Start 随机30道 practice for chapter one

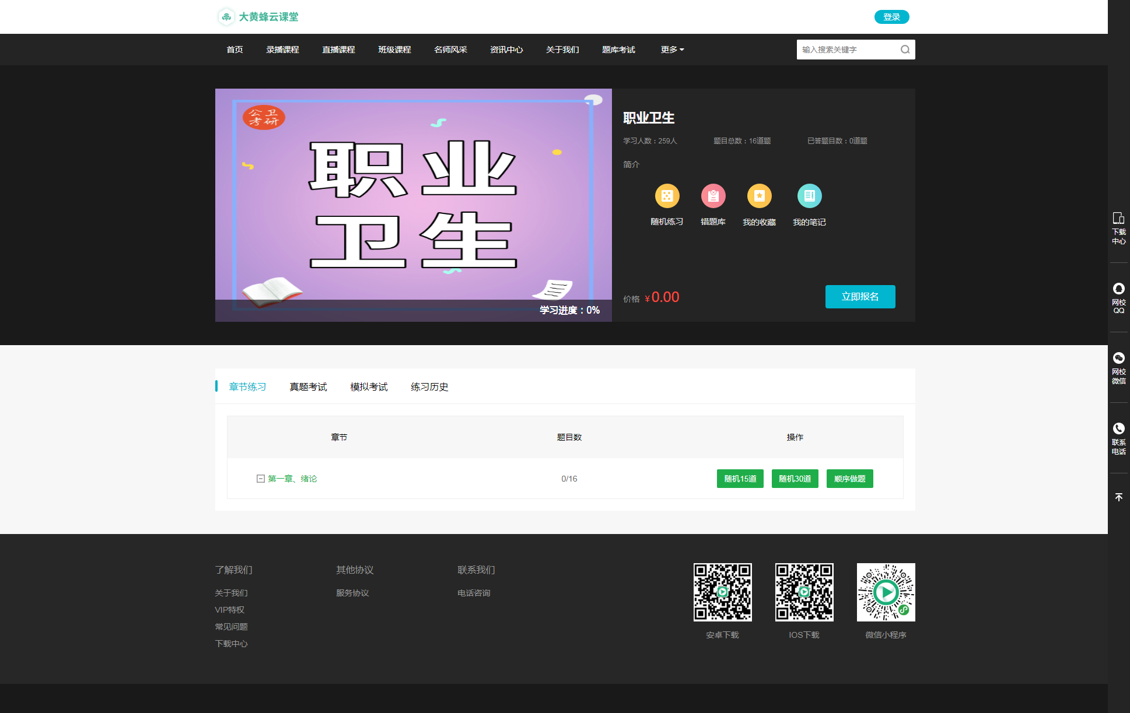point(795,479)
